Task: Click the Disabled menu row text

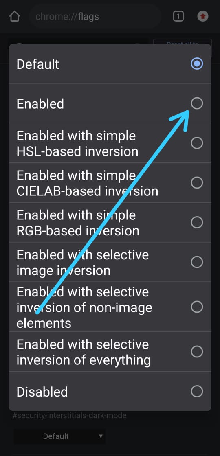Action: coord(42,392)
